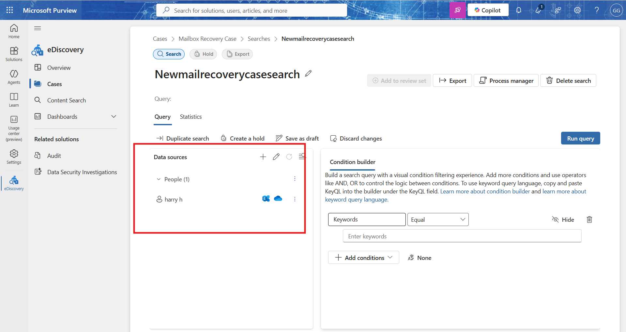Screen dimensions: 626x332
Task: Open Usage center (preview) in left rail
Action: [14, 128]
